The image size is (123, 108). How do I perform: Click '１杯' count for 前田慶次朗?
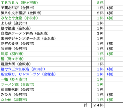click(x=100, y=90)
